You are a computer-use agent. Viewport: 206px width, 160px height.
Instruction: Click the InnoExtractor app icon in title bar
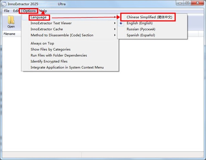point(4,4)
